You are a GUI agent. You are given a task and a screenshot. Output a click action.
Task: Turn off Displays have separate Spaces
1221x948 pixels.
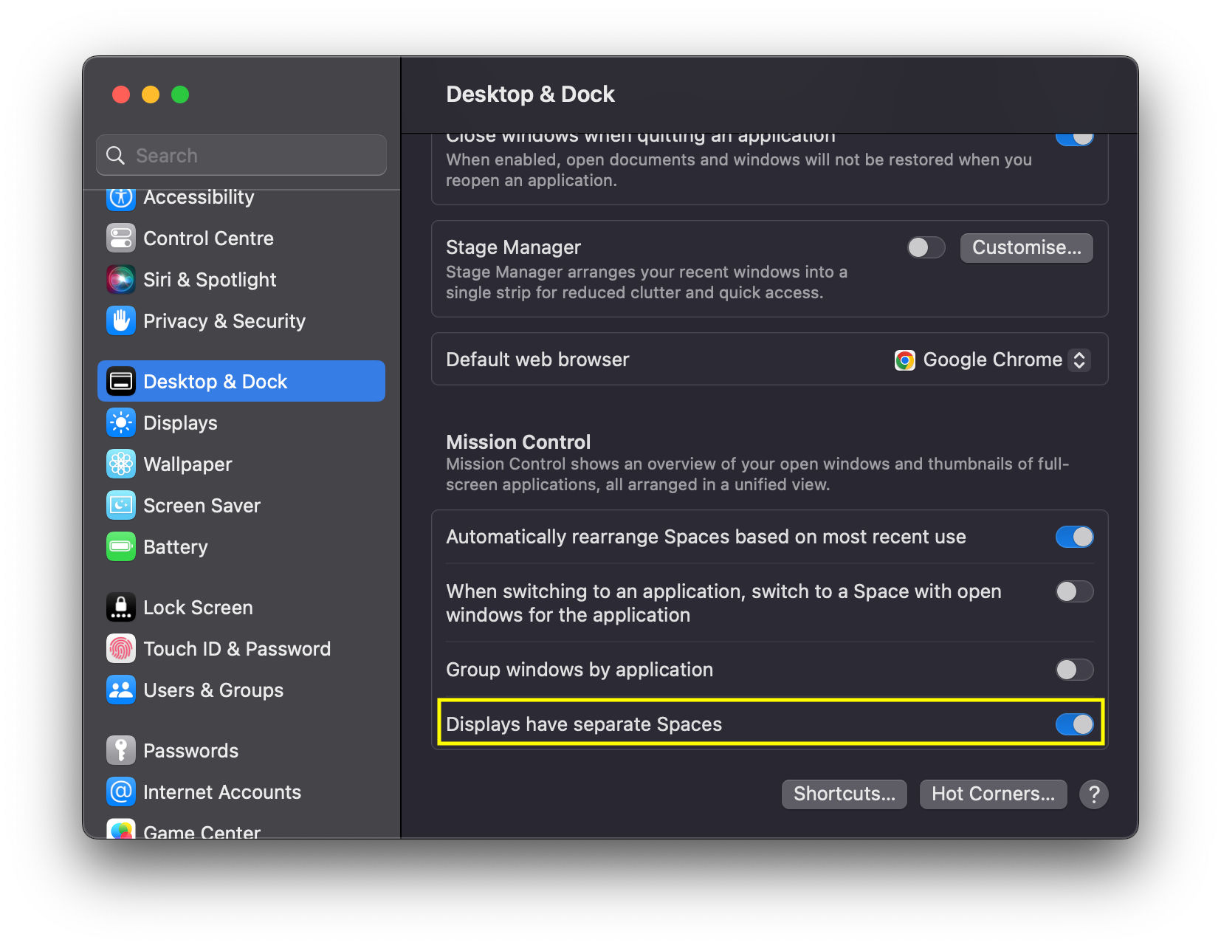click(x=1074, y=724)
